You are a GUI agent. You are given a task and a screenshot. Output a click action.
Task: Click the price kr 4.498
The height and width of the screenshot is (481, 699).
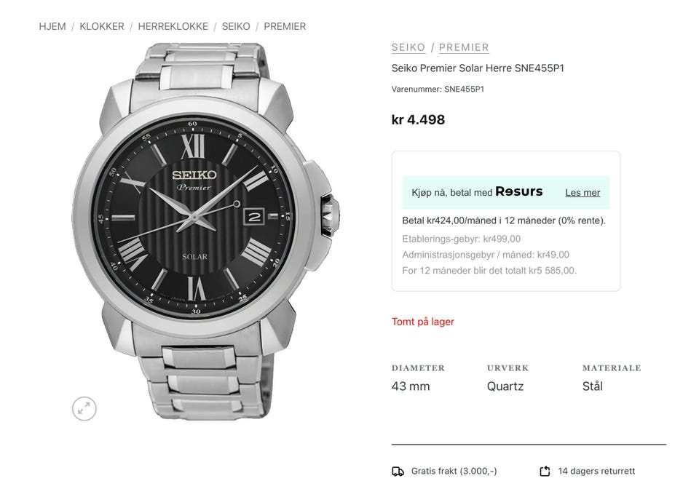[418, 119]
